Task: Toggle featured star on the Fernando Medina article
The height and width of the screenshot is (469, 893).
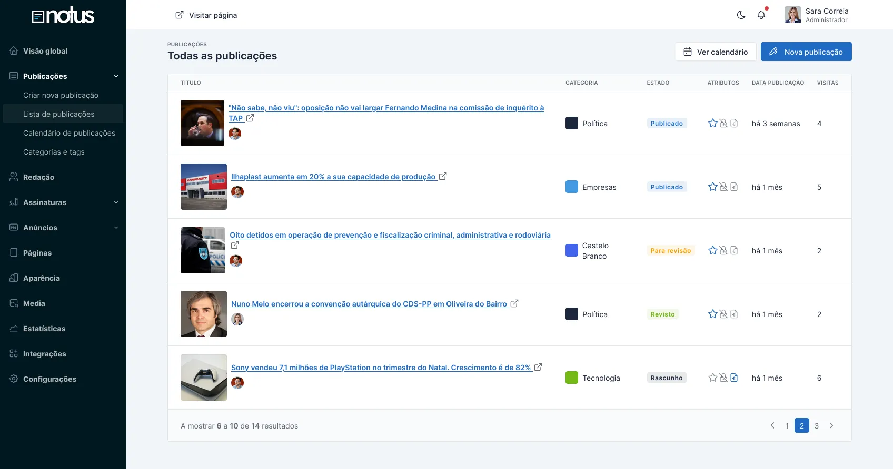Action: point(712,123)
